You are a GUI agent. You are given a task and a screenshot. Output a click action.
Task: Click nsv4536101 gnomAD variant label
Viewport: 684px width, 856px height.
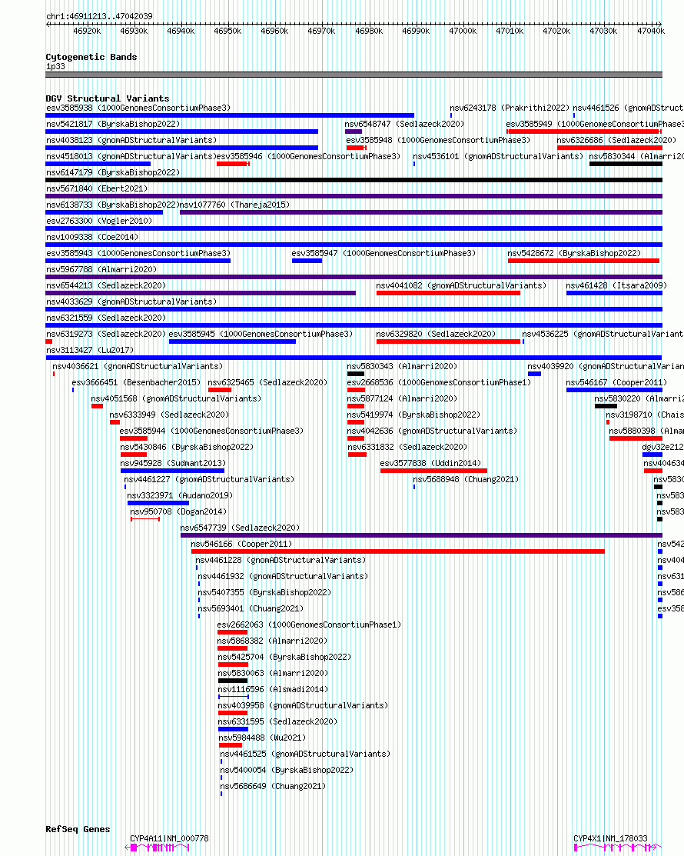pyautogui.click(x=498, y=156)
